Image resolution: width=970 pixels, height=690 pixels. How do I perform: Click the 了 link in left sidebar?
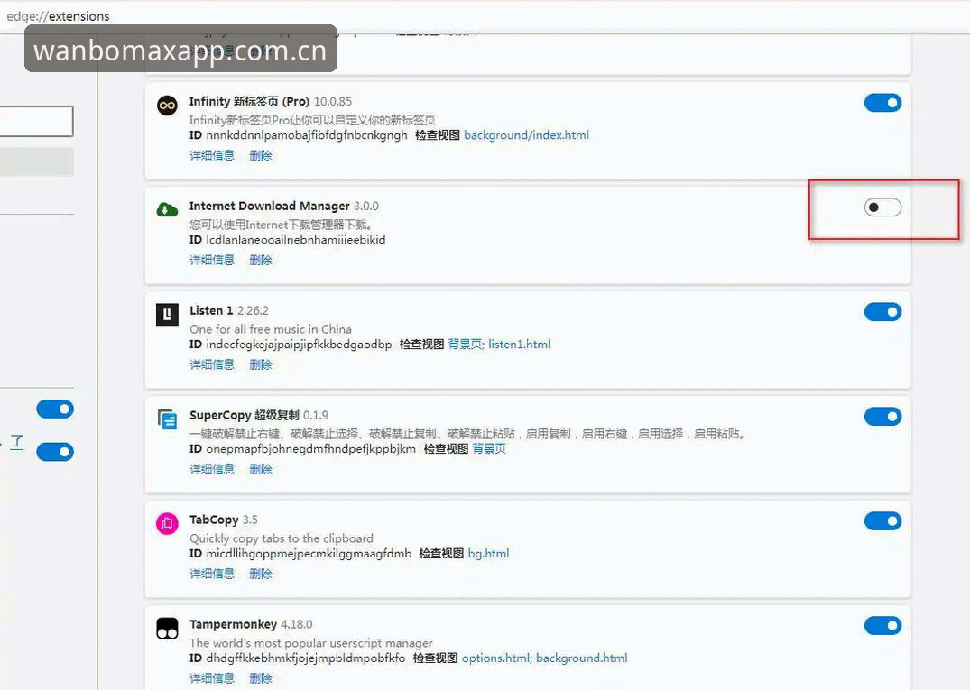[17, 442]
